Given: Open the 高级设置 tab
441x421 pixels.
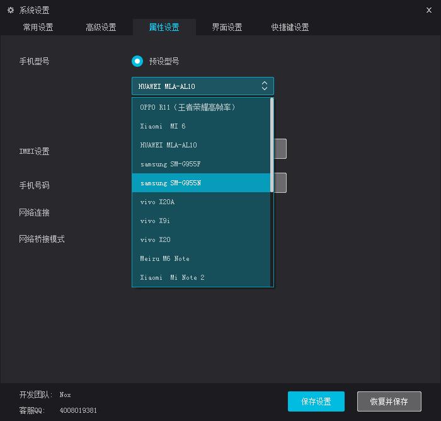Looking at the screenshot, I should [101, 27].
